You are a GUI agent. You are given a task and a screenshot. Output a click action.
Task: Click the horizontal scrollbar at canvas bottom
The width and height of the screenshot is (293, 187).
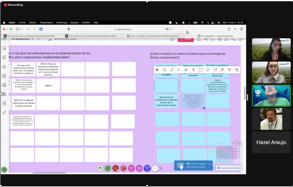49,173
